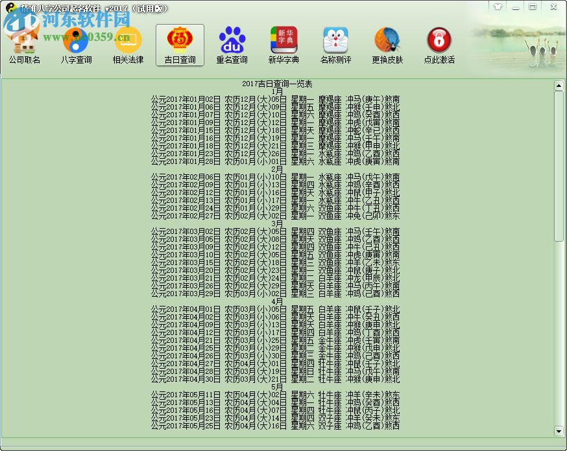Select row 公元2017年01月07日

pyautogui.click(x=276, y=115)
